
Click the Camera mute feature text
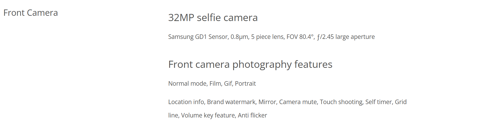298,102
